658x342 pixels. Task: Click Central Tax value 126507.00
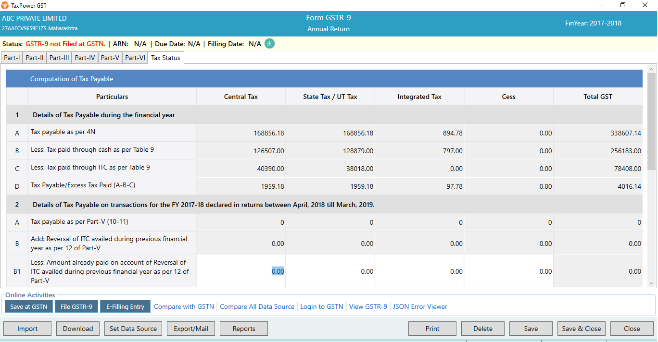click(269, 151)
